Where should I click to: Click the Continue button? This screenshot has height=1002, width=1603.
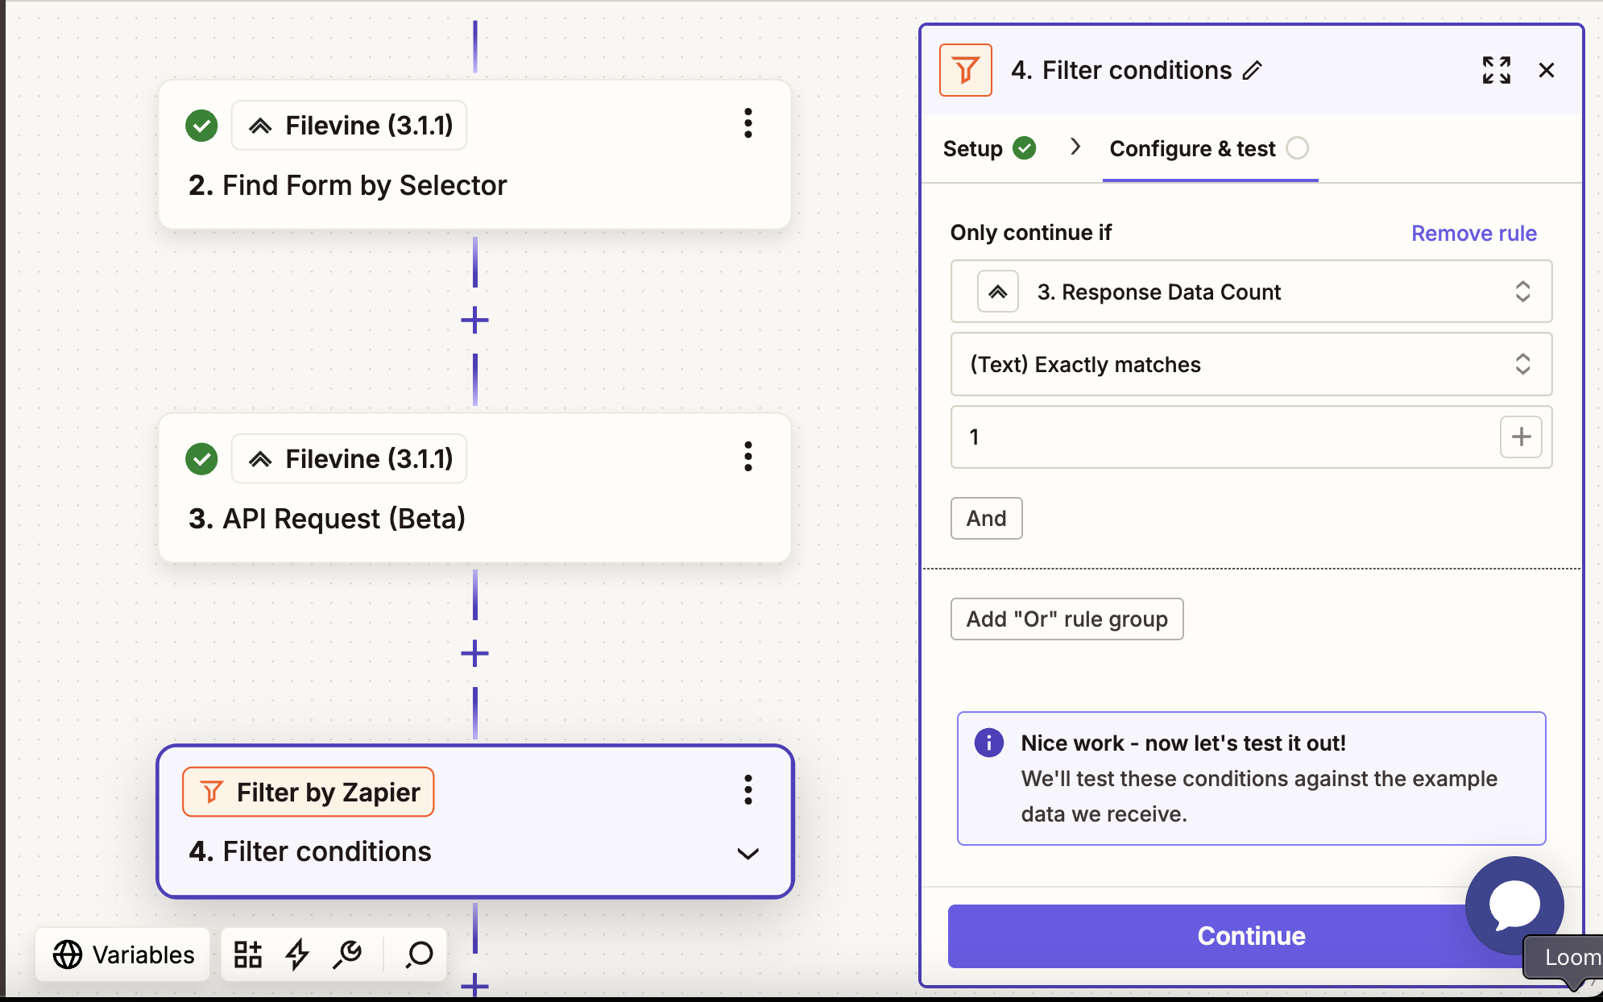(1250, 936)
